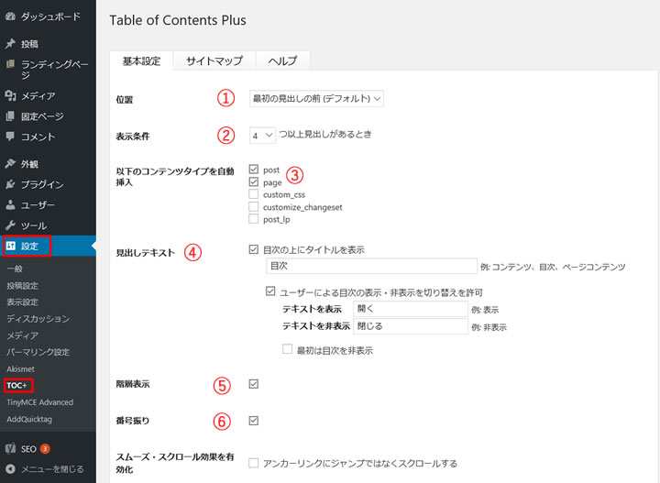Toggle the 階層表示 checkbox
This screenshot has width=660, height=483.
(x=253, y=384)
